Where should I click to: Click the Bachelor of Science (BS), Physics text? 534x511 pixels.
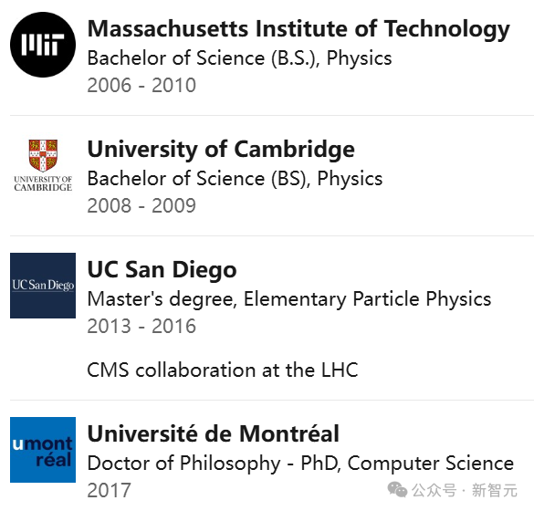click(235, 178)
